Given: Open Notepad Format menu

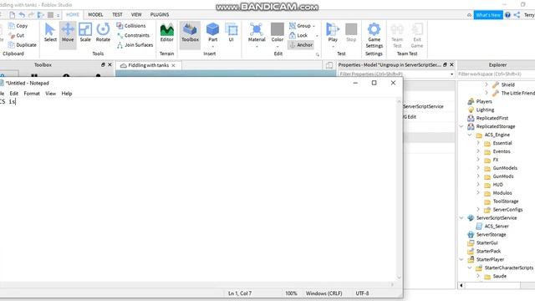Looking at the screenshot, I should (x=32, y=93).
